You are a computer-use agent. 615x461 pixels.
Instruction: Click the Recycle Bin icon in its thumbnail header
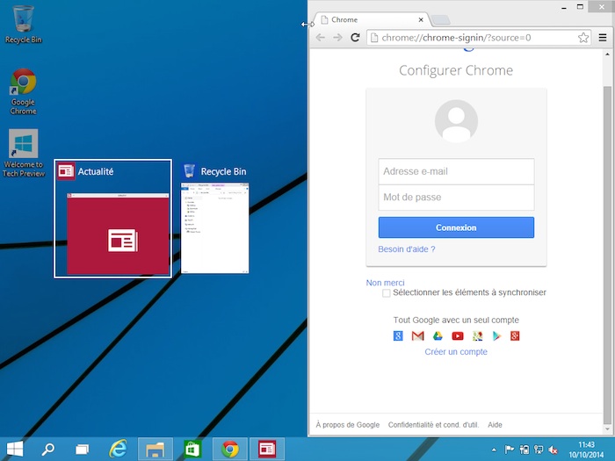point(189,171)
